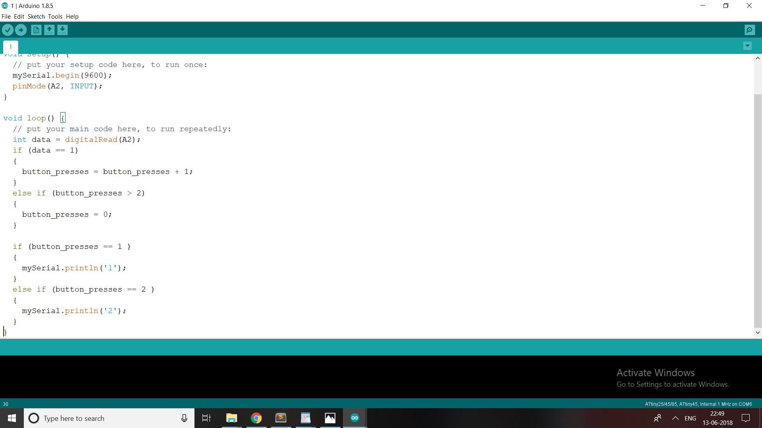Viewport: 762px width, 428px height.
Task: Open Task View from taskbar
Action: coord(206,418)
